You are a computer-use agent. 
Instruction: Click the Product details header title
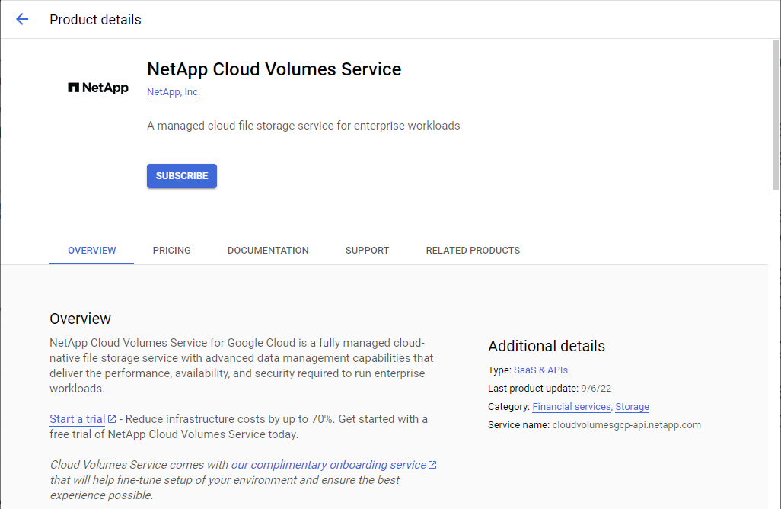point(95,20)
